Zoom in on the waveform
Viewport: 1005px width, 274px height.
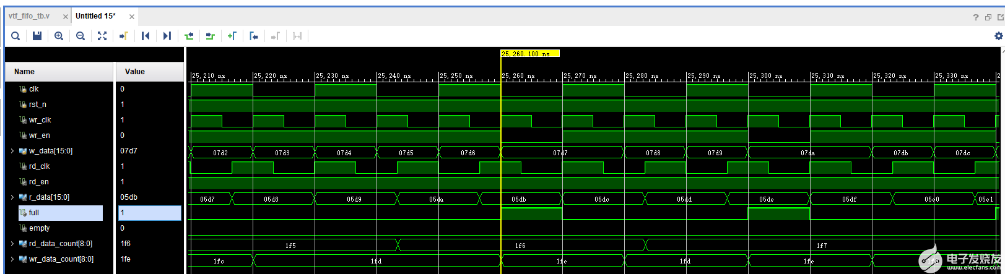(x=59, y=36)
